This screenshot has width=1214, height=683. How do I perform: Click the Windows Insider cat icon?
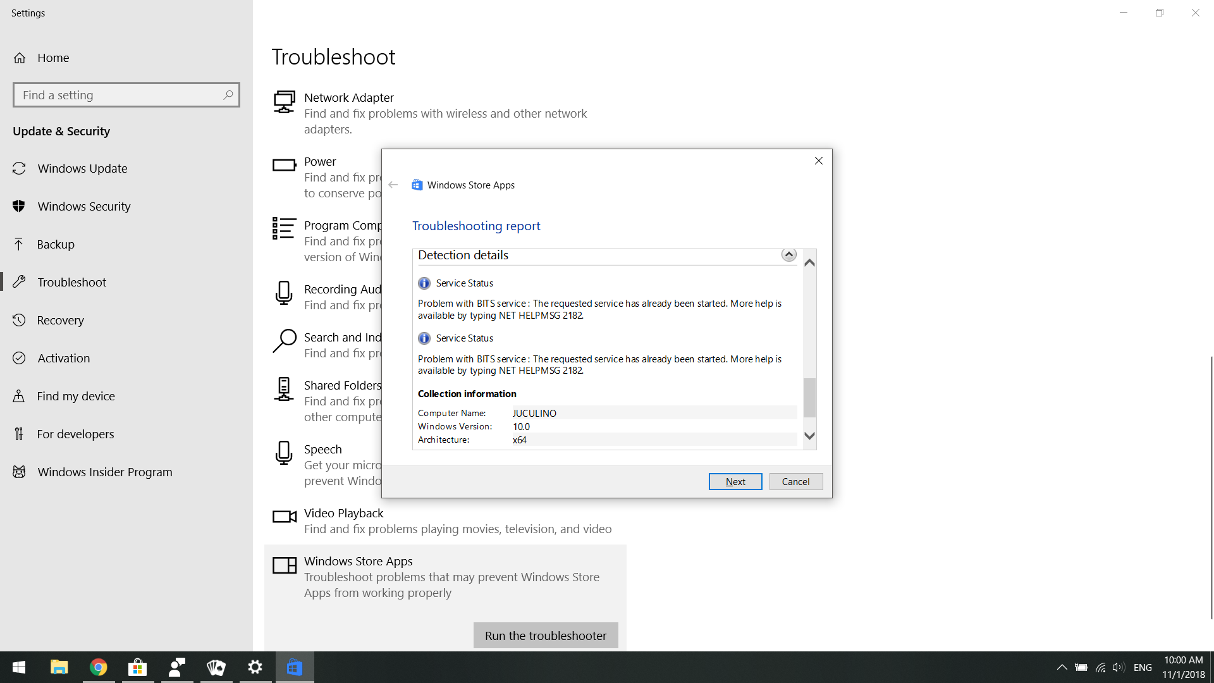point(19,472)
